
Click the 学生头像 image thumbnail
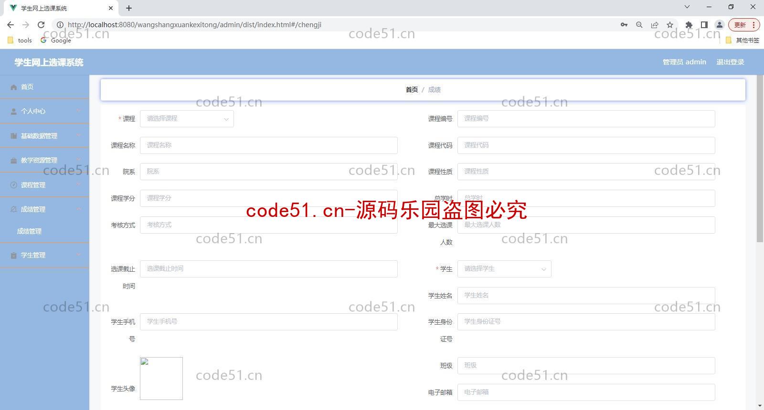[161, 379]
